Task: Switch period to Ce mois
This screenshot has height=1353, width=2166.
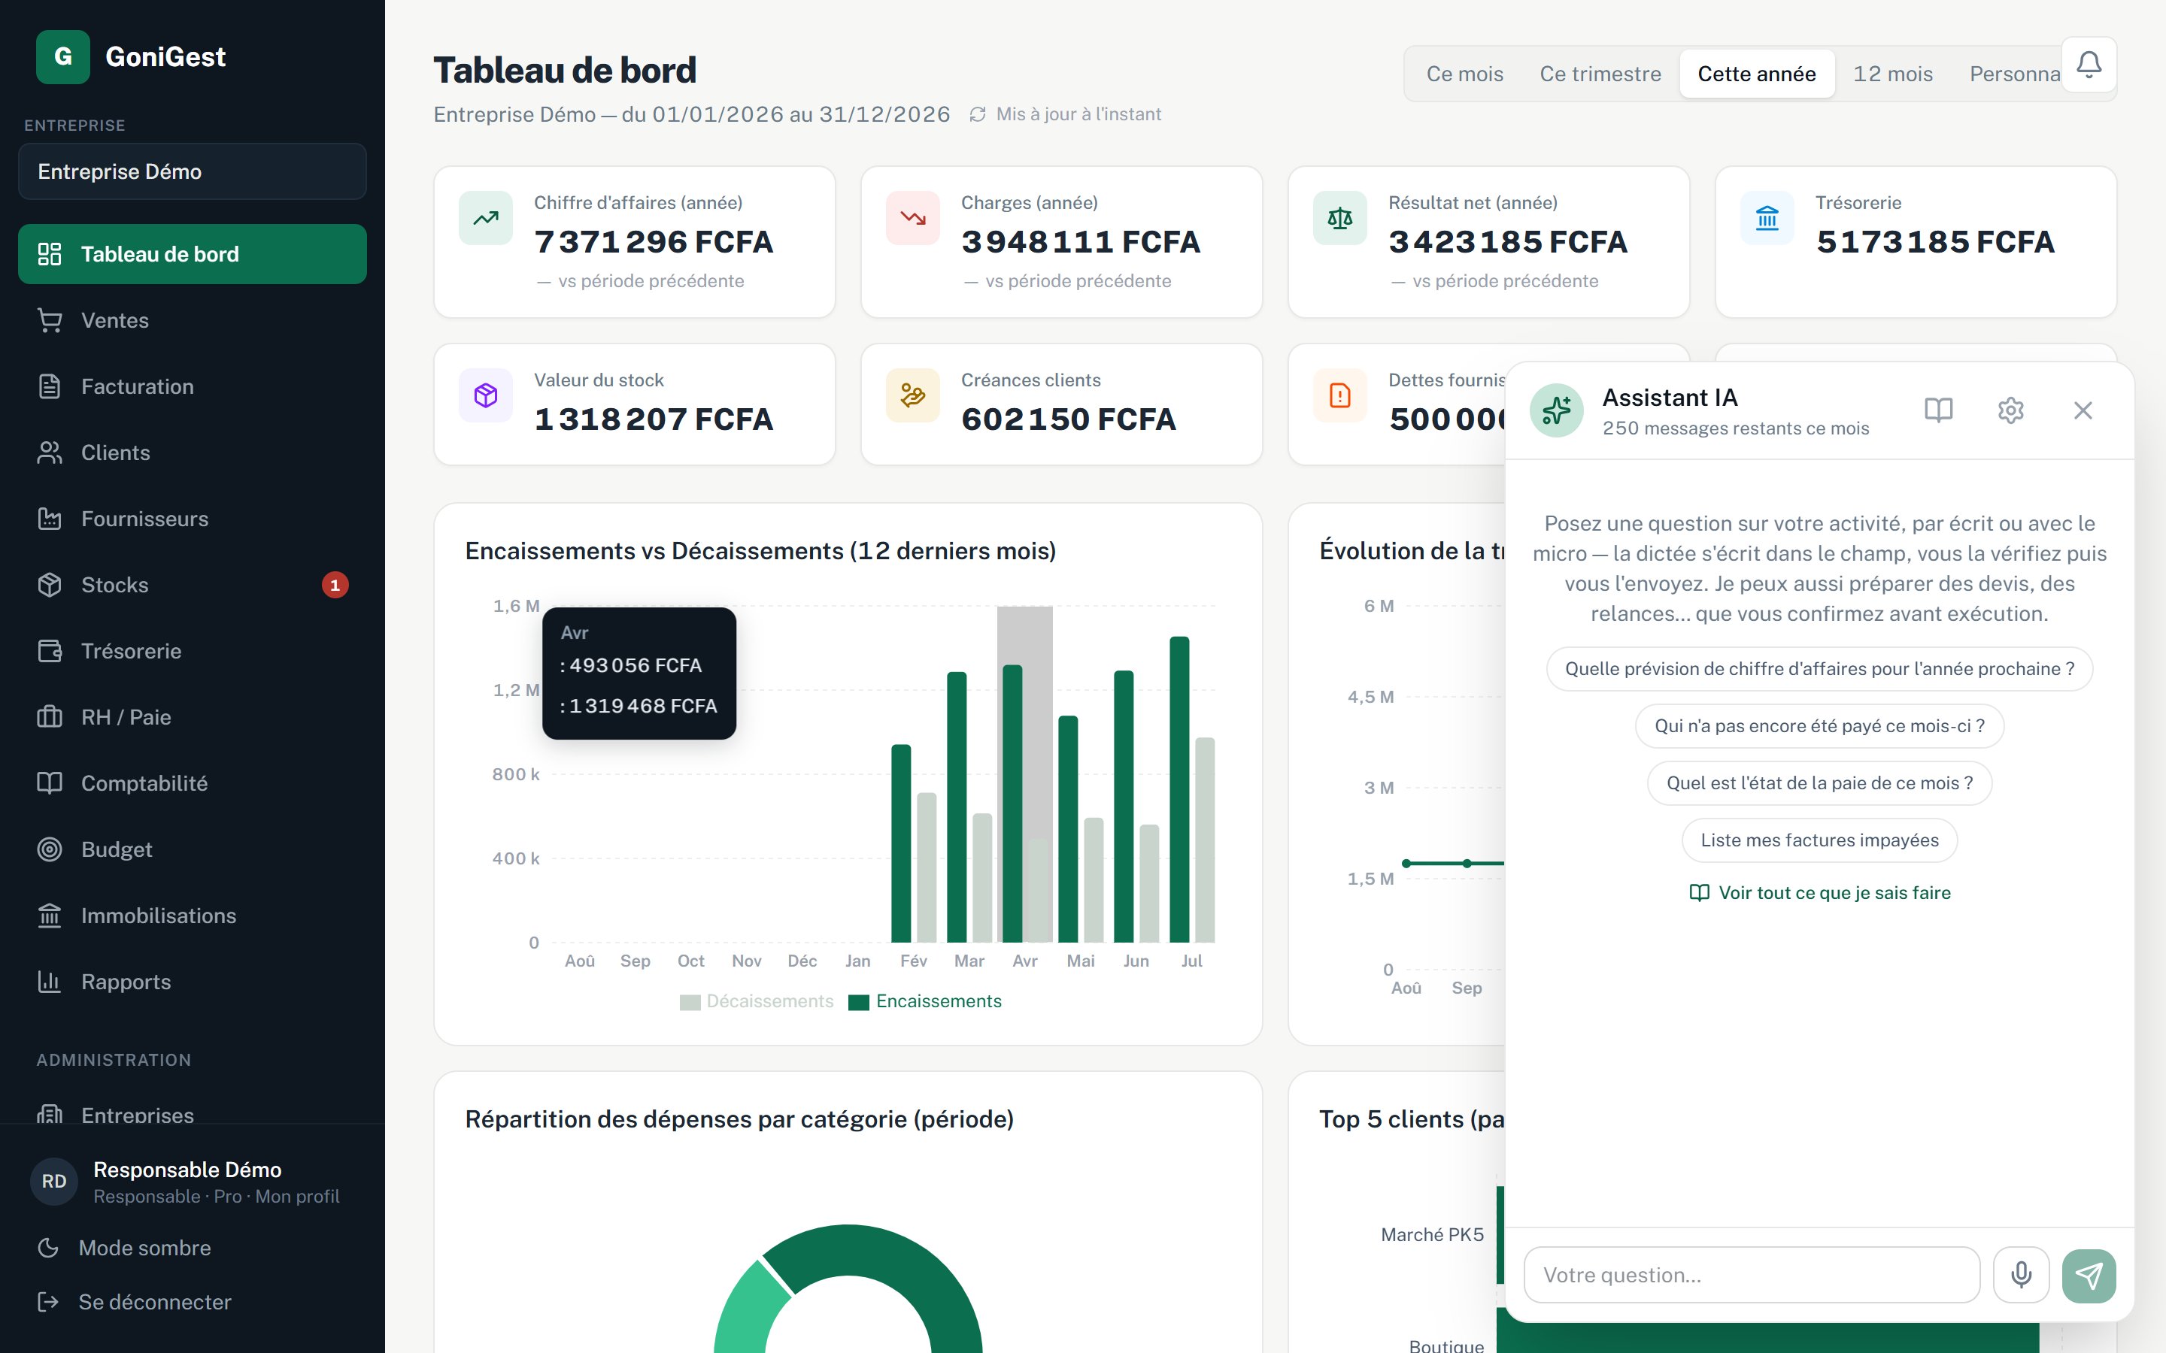Action: 1464,74
